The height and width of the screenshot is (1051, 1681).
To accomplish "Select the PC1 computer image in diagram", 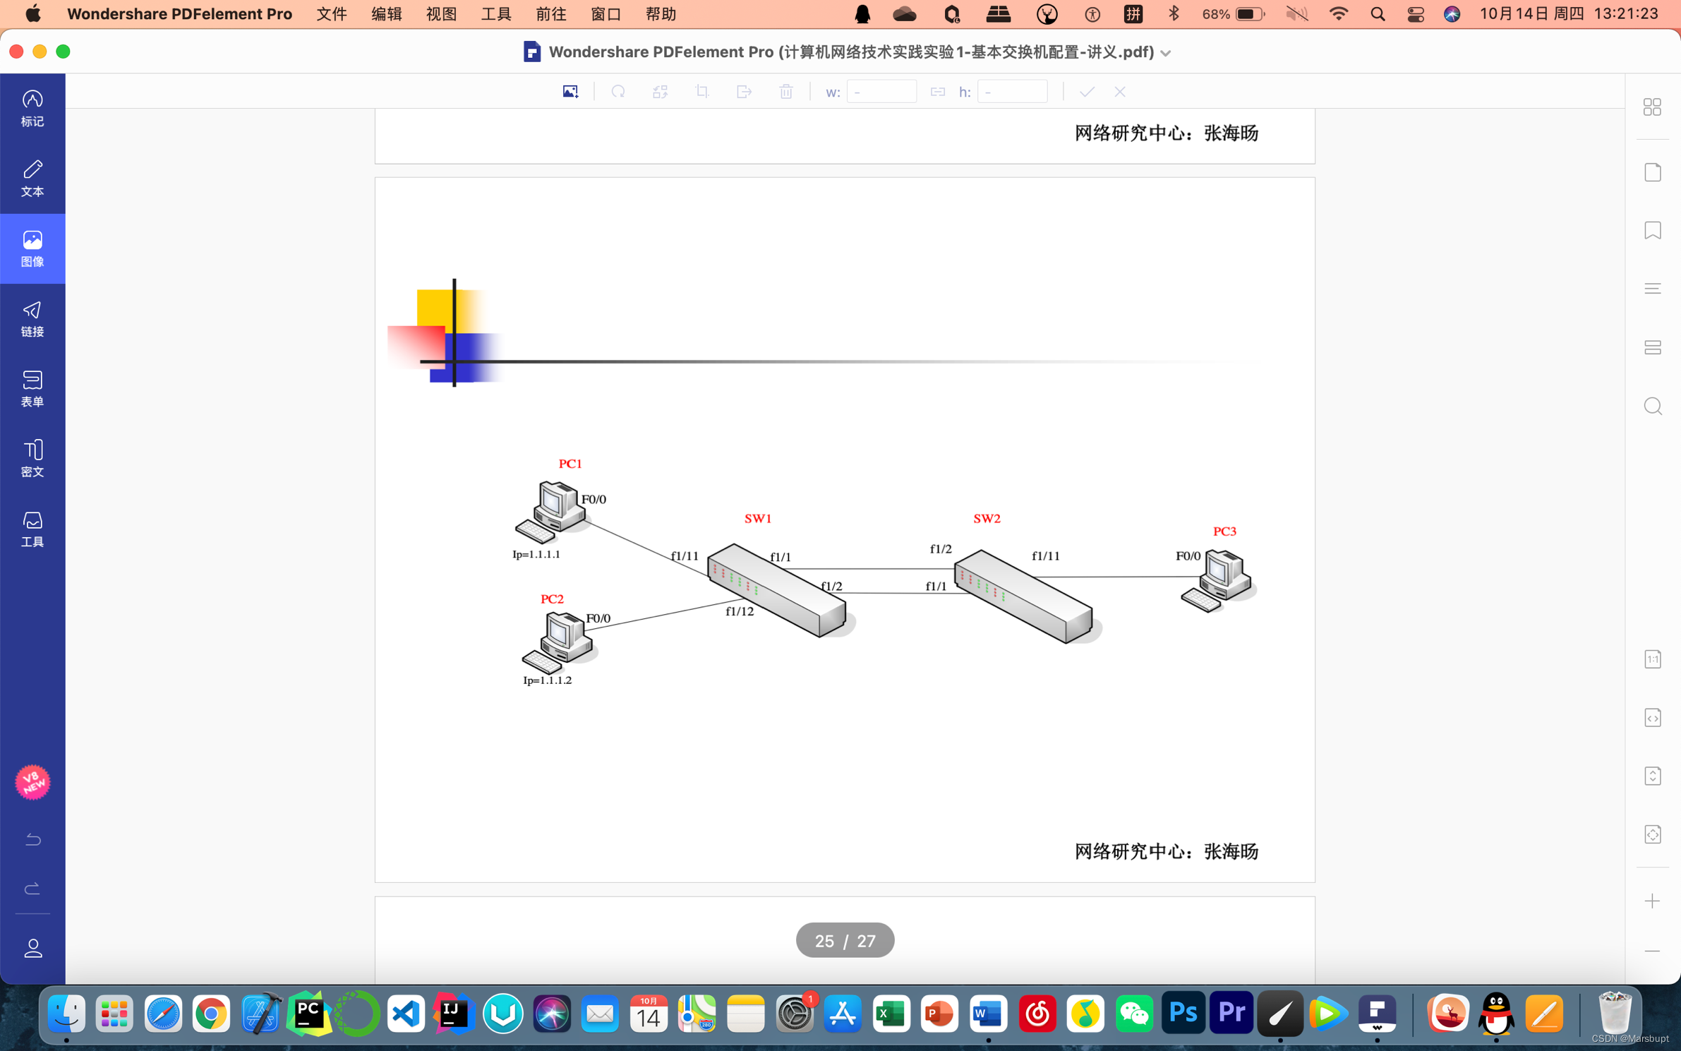I will 553,511.
